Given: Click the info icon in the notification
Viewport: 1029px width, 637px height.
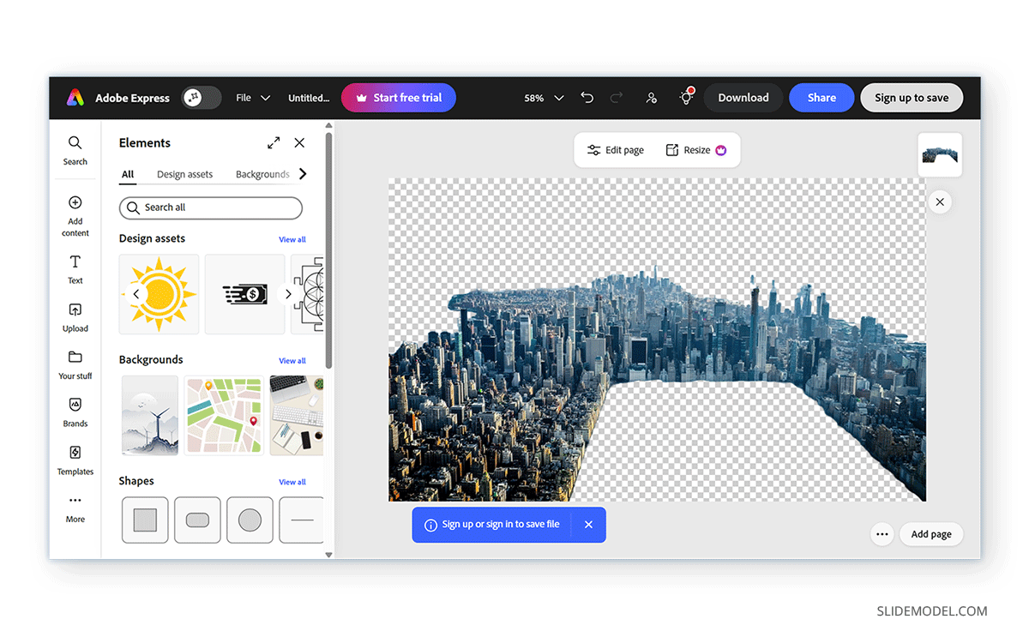Looking at the screenshot, I should (431, 525).
